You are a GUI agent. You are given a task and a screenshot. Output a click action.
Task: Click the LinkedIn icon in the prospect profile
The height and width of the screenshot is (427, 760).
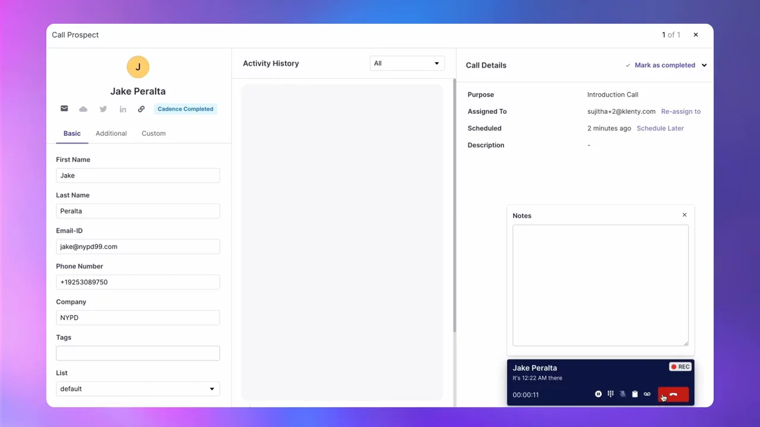pyautogui.click(x=123, y=109)
